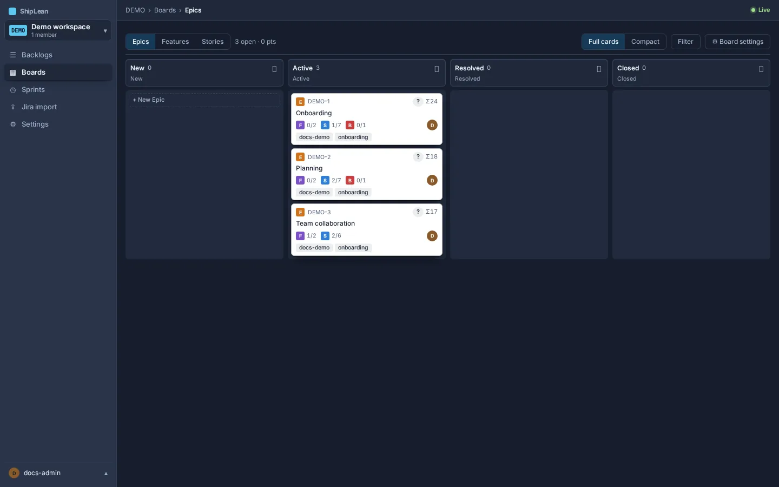The height and width of the screenshot is (487, 779).
Task: Click onboarding tag on Planning card
Action: [x=353, y=193]
